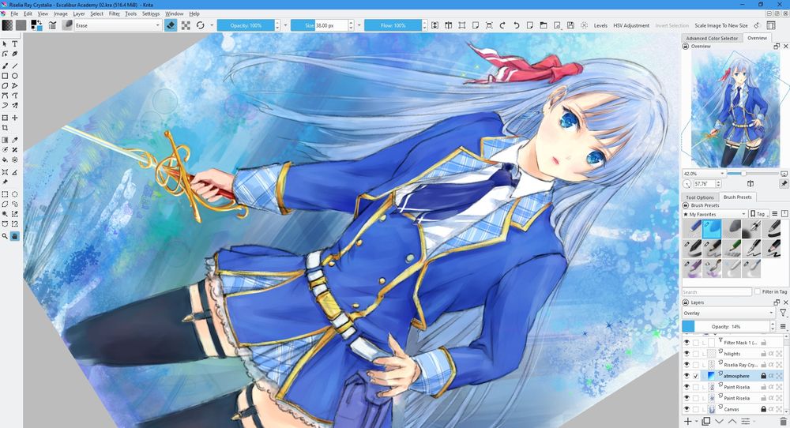Screen dimensions: 790x428
Task: Open the fill patterns button
Action: (x=21, y=25)
